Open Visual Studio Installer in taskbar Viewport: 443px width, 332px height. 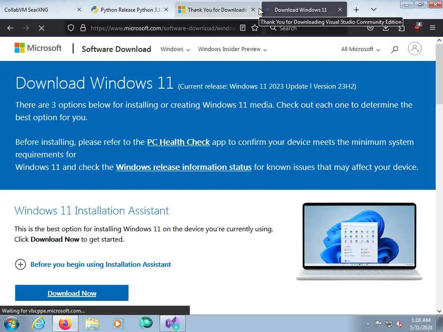(x=173, y=323)
